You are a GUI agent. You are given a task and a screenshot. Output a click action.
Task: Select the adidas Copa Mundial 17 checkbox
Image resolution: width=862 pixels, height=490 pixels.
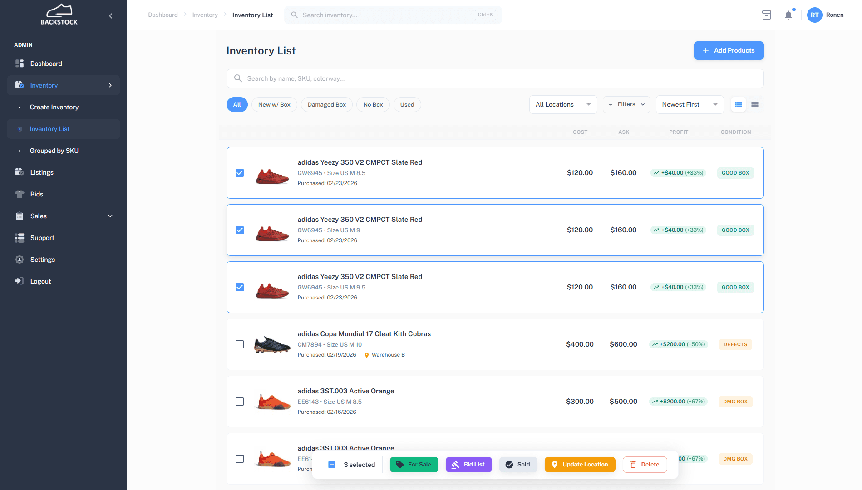point(240,344)
